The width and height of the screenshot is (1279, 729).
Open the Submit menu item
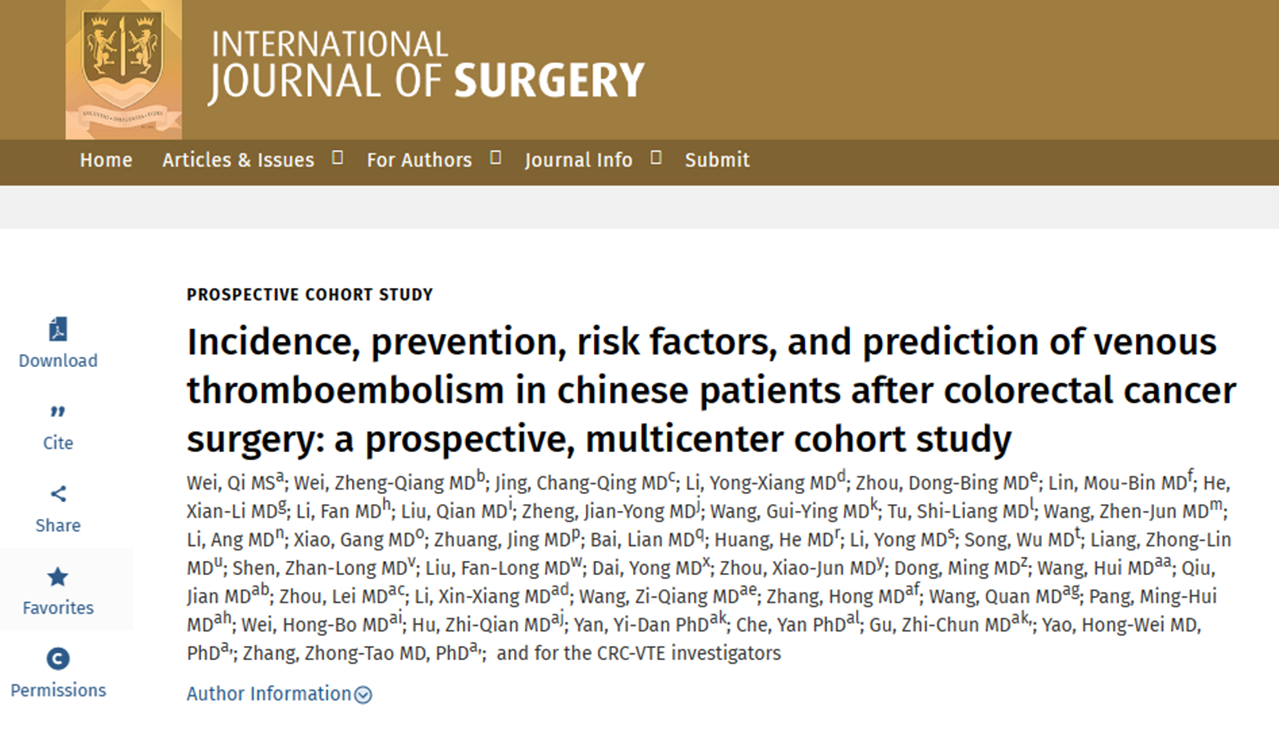(717, 160)
